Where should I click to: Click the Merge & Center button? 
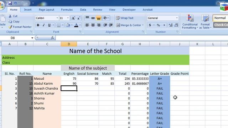pyautogui.click(x=128, y=25)
